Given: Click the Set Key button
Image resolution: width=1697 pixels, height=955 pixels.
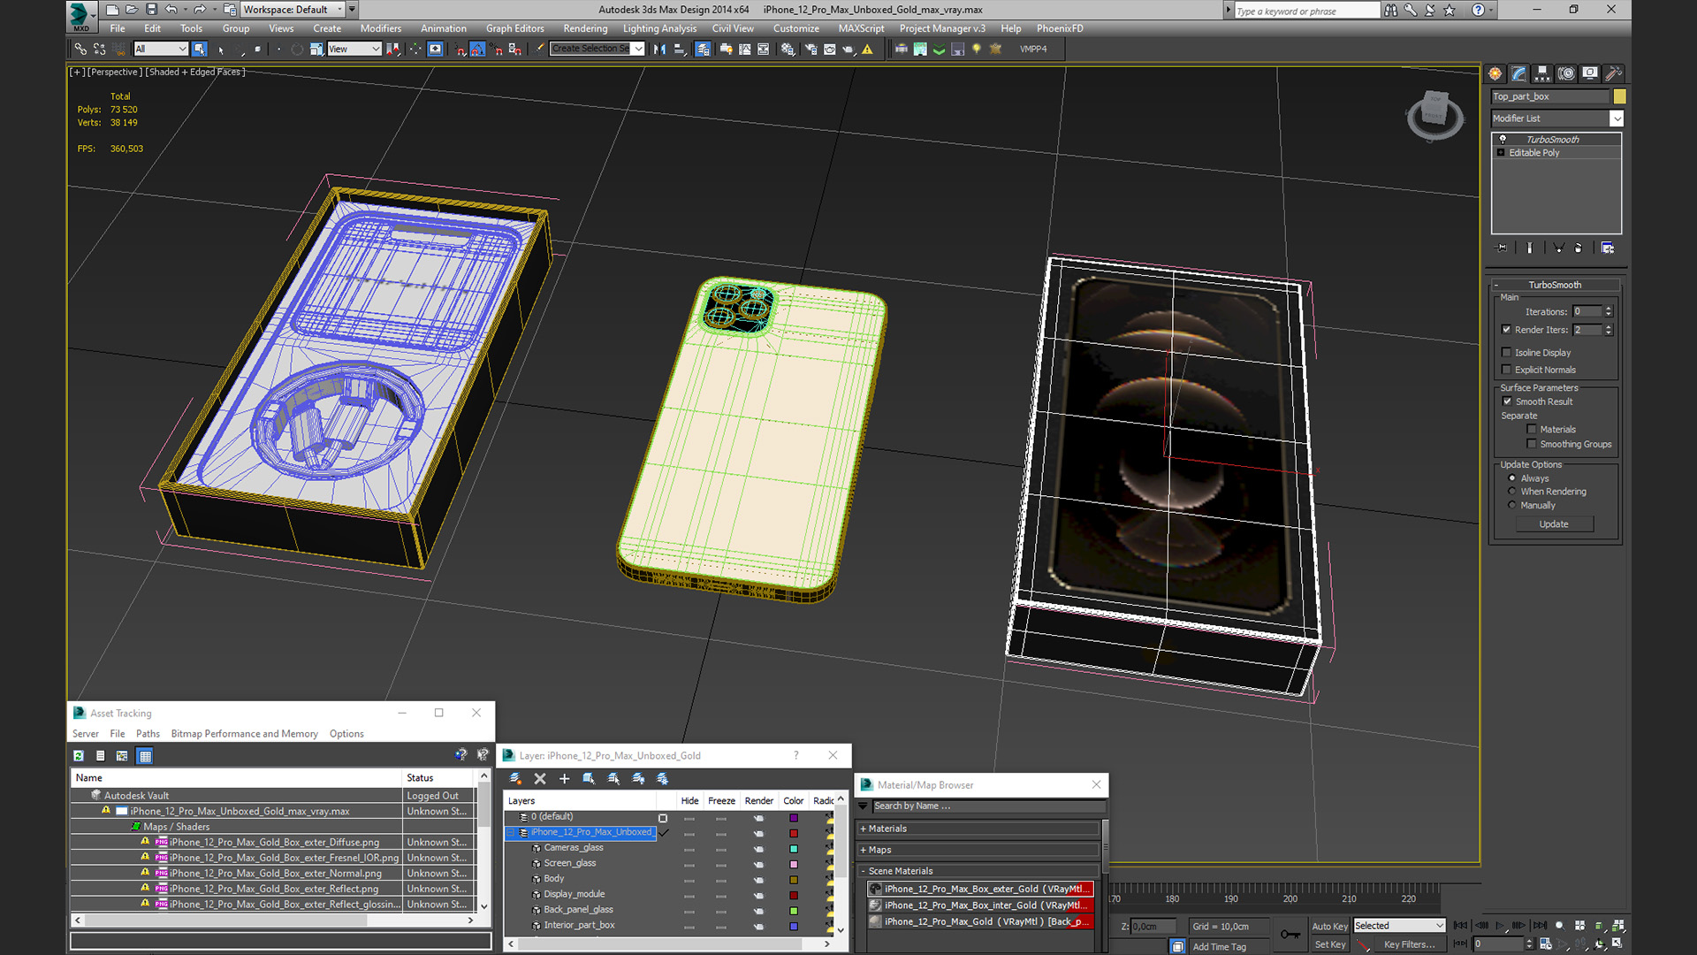Looking at the screenshot, I should pyautogui.click(x=1329, y=944).
